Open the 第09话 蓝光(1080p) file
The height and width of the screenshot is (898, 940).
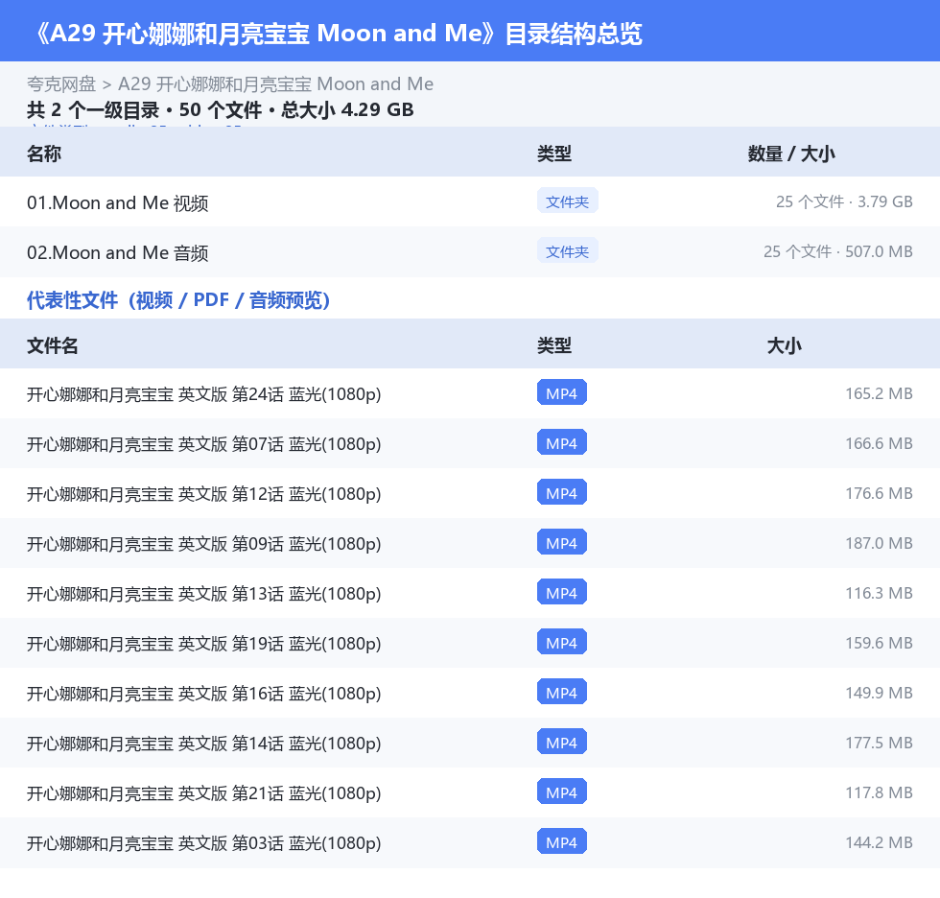pos(203,544)
